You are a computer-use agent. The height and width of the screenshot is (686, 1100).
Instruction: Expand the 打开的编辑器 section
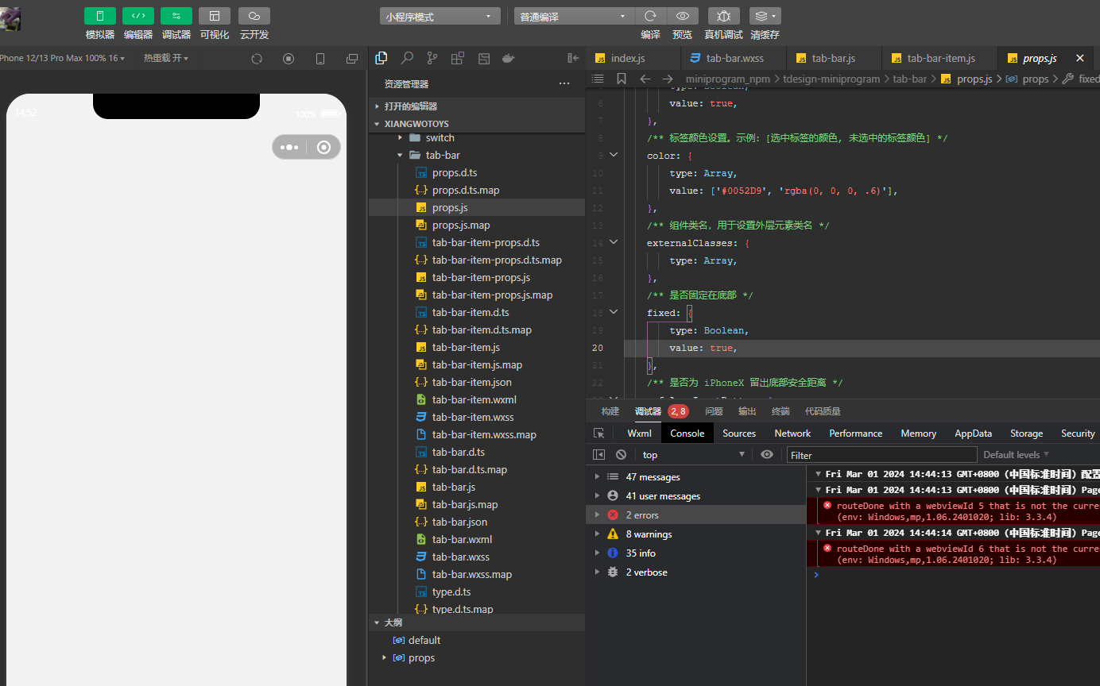coord(476,106)
